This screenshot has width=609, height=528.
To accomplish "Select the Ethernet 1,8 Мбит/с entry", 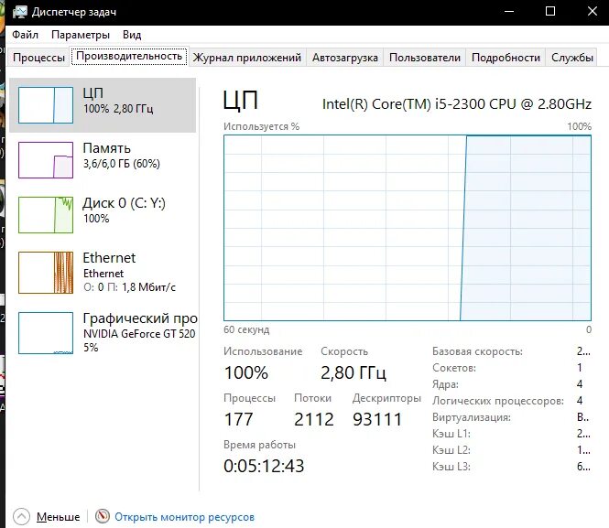I will [x=103, y=273].
